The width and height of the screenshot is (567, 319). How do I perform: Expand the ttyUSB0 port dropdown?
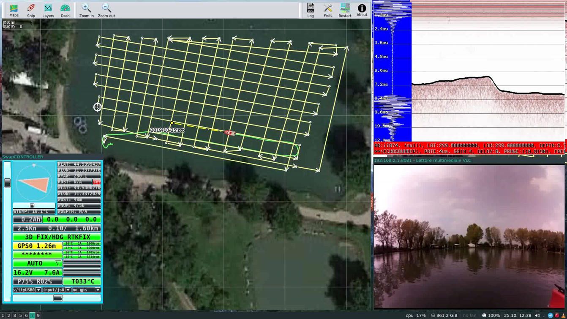click(27, 290)
